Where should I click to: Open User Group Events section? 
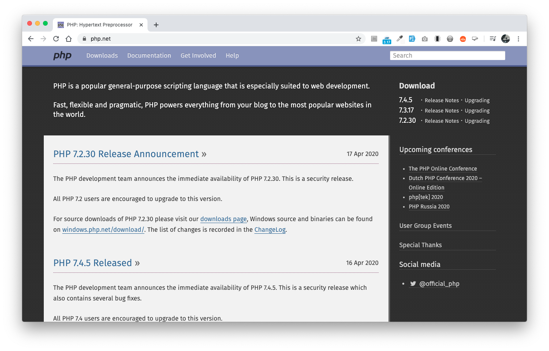(426, 226)
